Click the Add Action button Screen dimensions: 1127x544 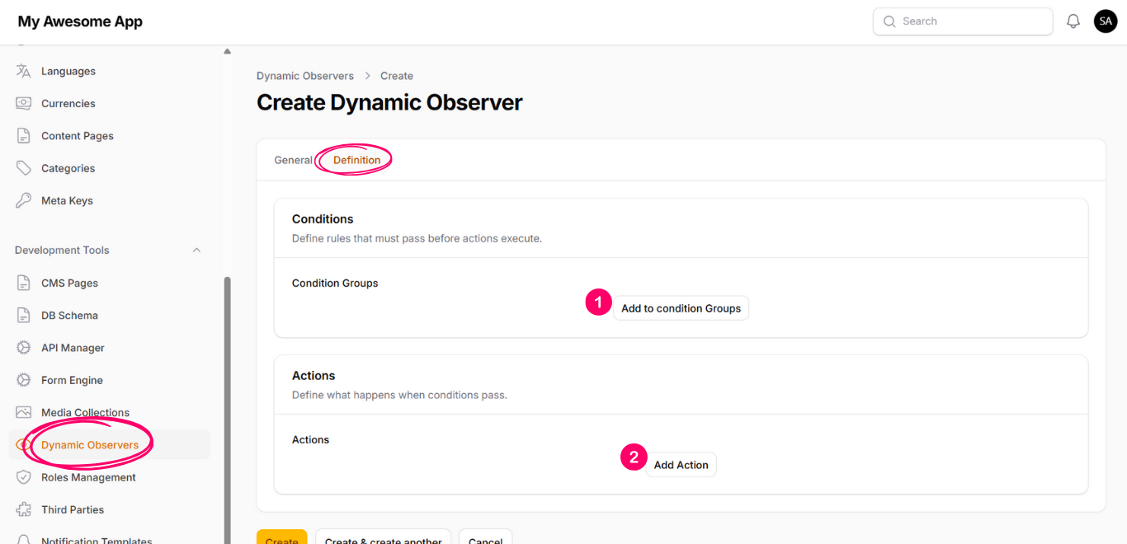pyautogui.click(x=681, y=465)
